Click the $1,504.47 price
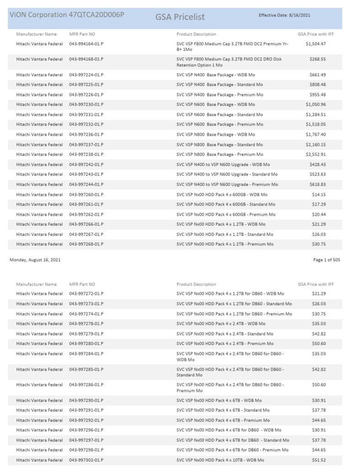351x468 pixels. tap(316, 44)
